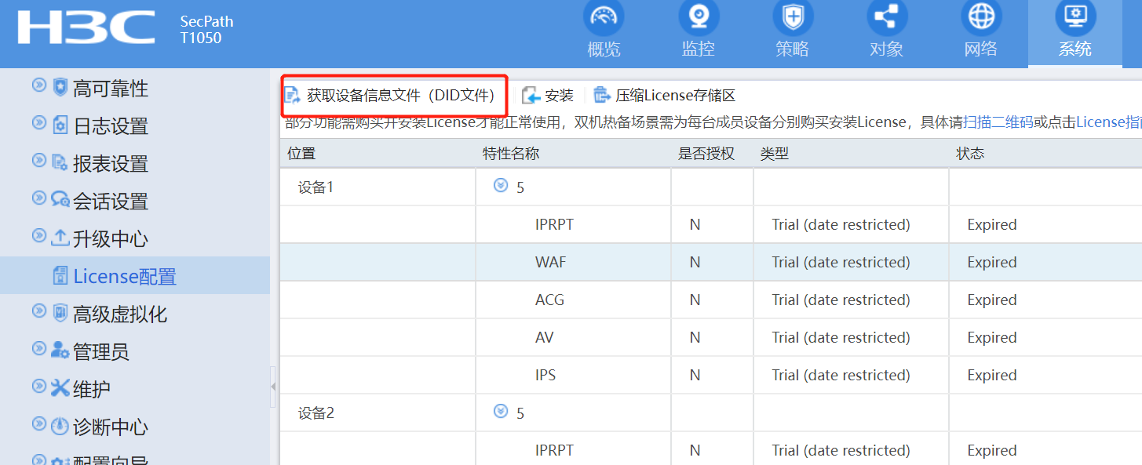Image resolution: width=1142 pixels, height=465 pixels.
Task: Click the compress License storage icon
Action: click(x=602, y=96)
